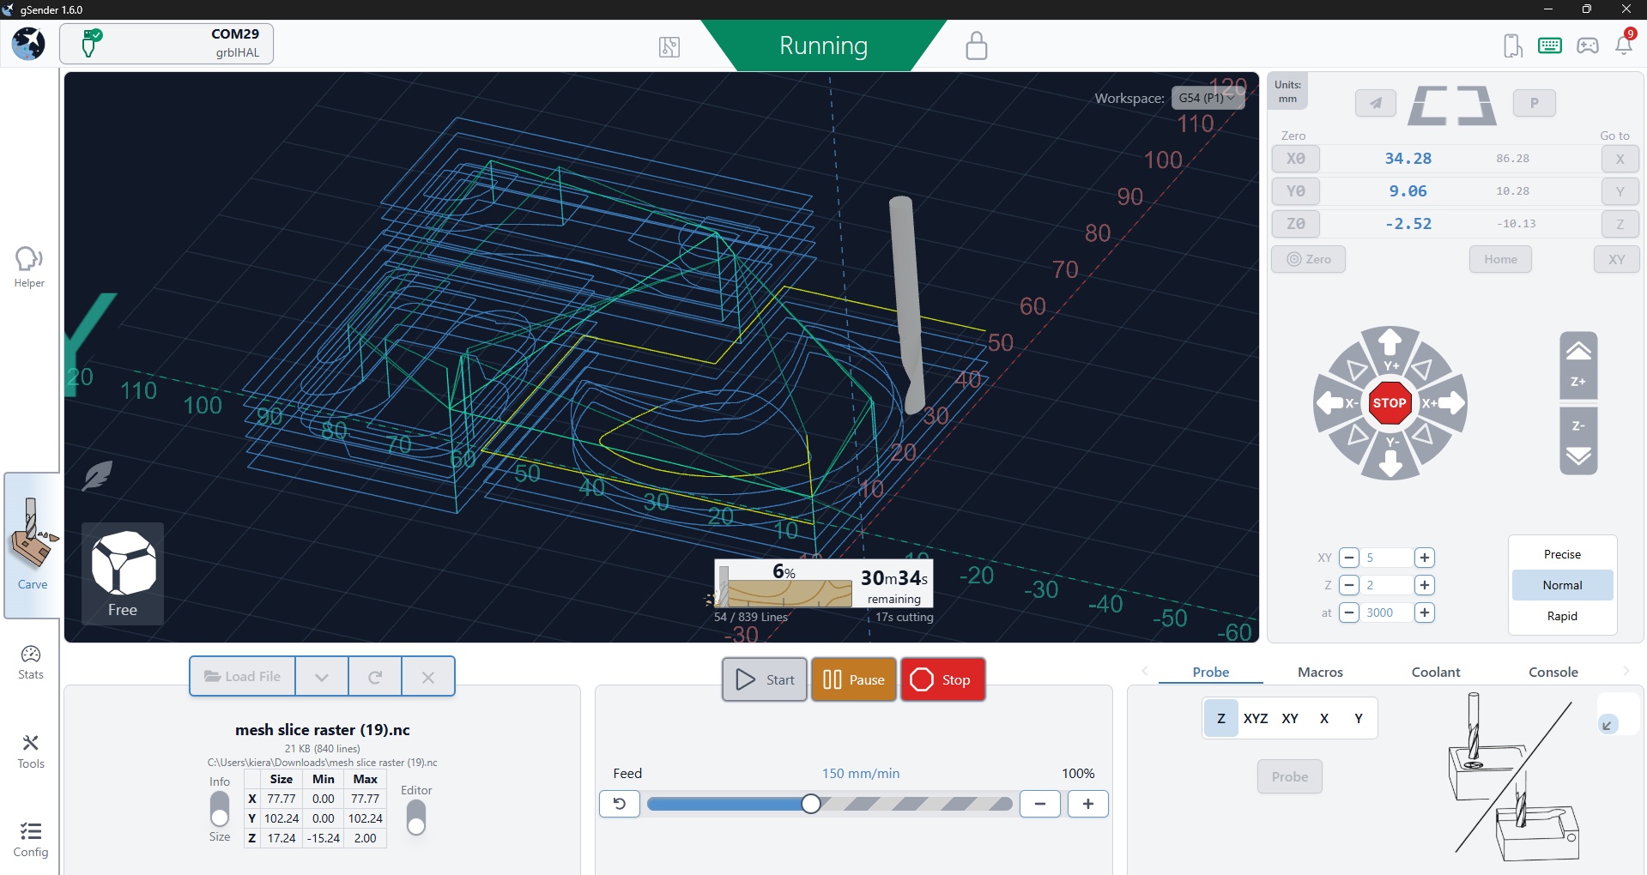Select the Normal jog preset
The height and width of the screenshot is (875, 1647).
coord(1562,585)
